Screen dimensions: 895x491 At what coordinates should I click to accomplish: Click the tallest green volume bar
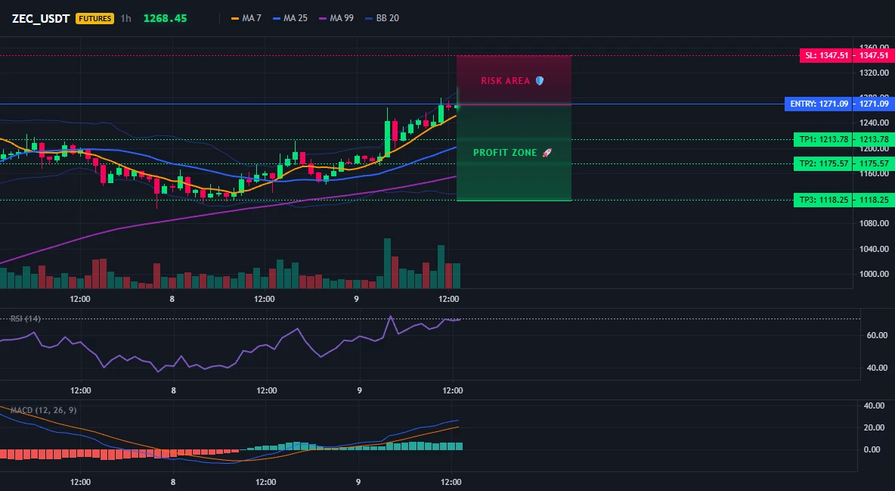(388, 263)
